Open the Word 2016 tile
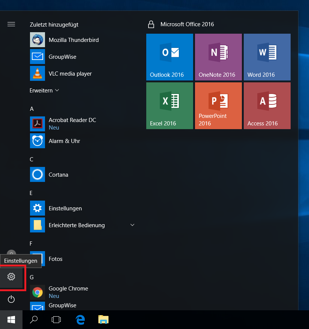The height and width of the screenshot is (329, 309). (267, 57)
